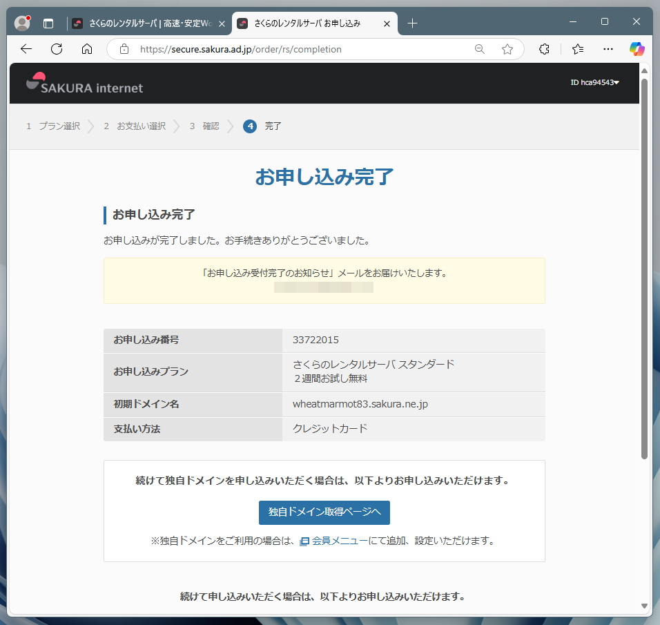Image resolution: width=660 pixels, height=625 pixels.
Task: Close the さくらのレンタルサーバ | 高速・安定 tab
Action: tap(222, 23)
